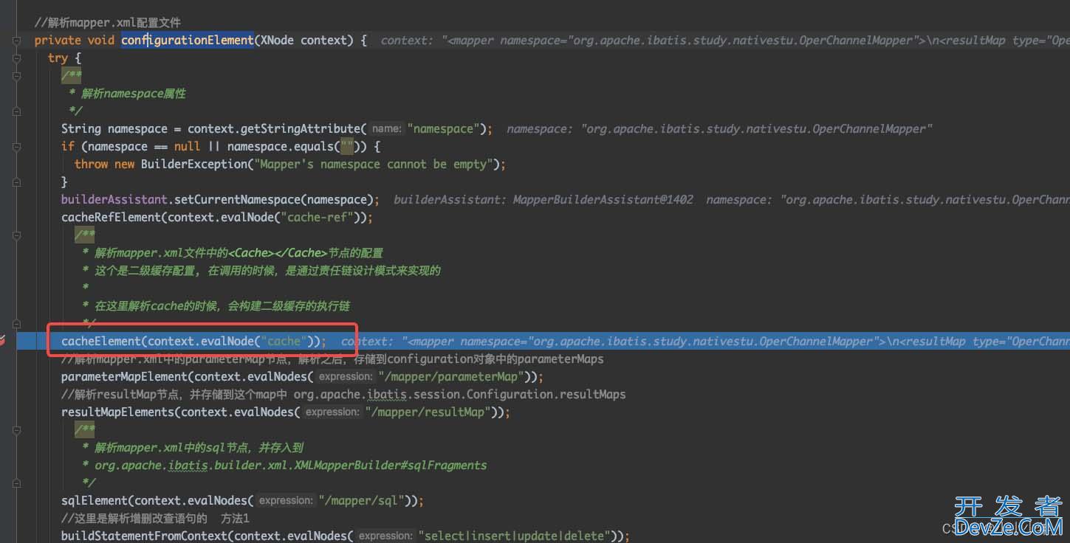Image resolution: width=1070 pixels, height=543 pixels.
Task: Click parameterMapElement method call
Action: 124,376
